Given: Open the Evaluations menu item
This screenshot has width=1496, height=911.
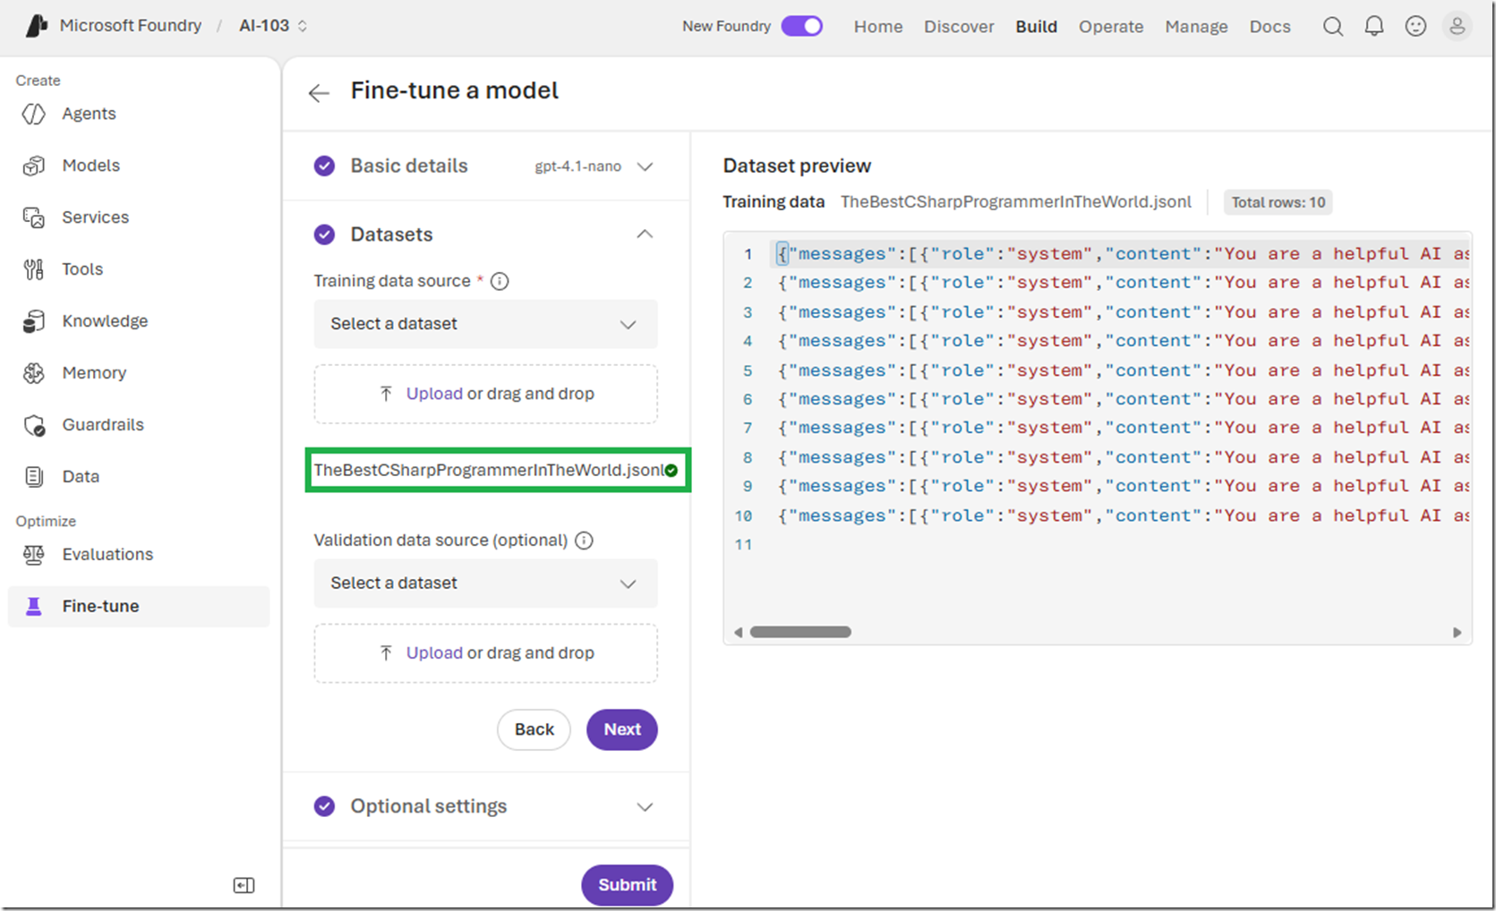Looking at the screenshot, I should coord(139,555).
